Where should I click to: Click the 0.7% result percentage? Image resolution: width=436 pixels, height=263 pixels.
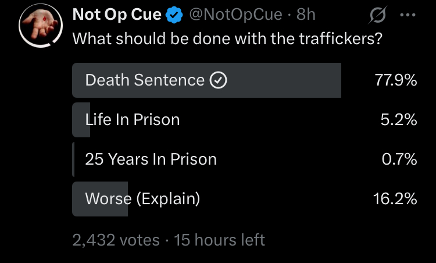point(400,159)
